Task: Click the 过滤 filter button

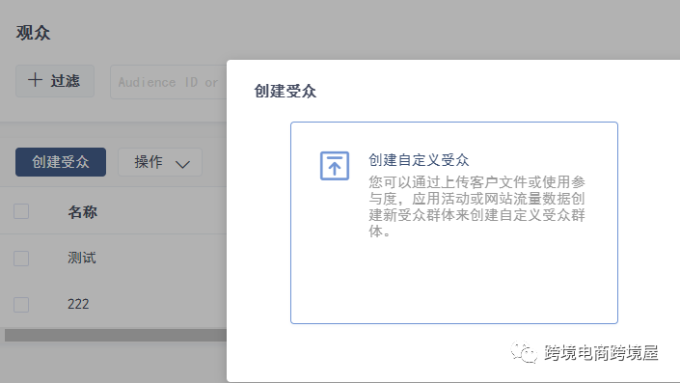Action: [x=55, y=81]
